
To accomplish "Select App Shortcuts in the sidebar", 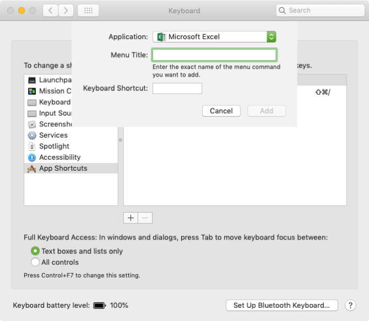I will click(71, 168).
